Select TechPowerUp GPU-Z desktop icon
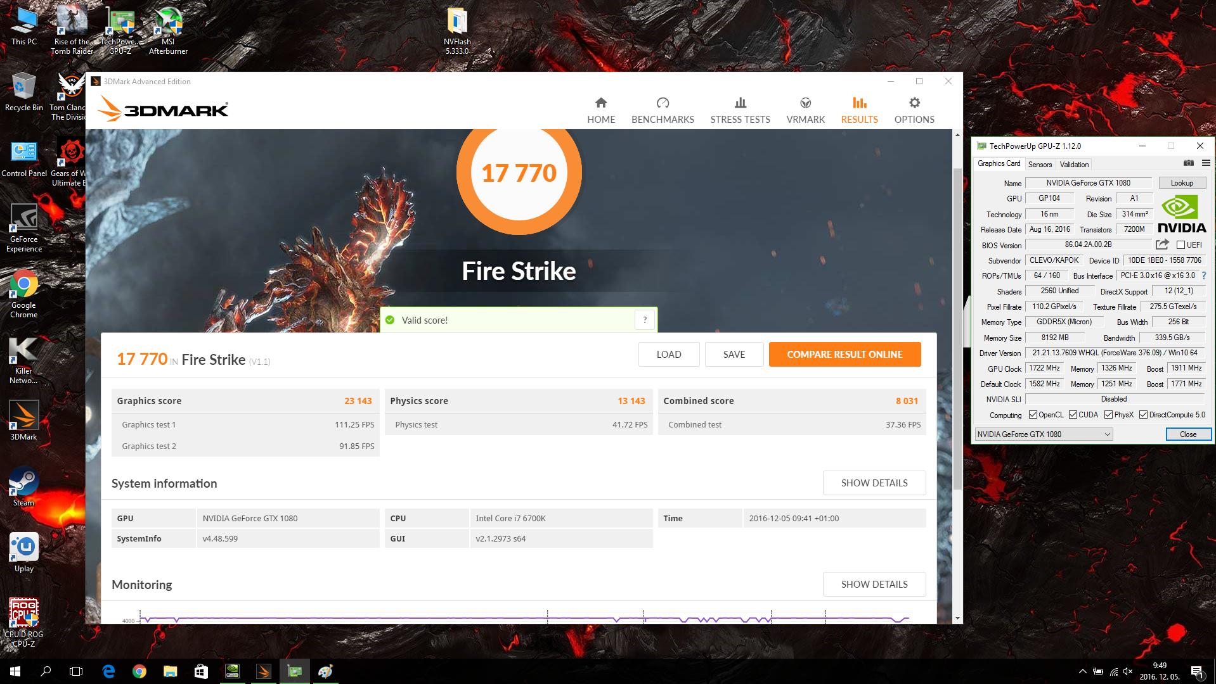This screenshot has height=684, width=1216. (x=120, y=30)
